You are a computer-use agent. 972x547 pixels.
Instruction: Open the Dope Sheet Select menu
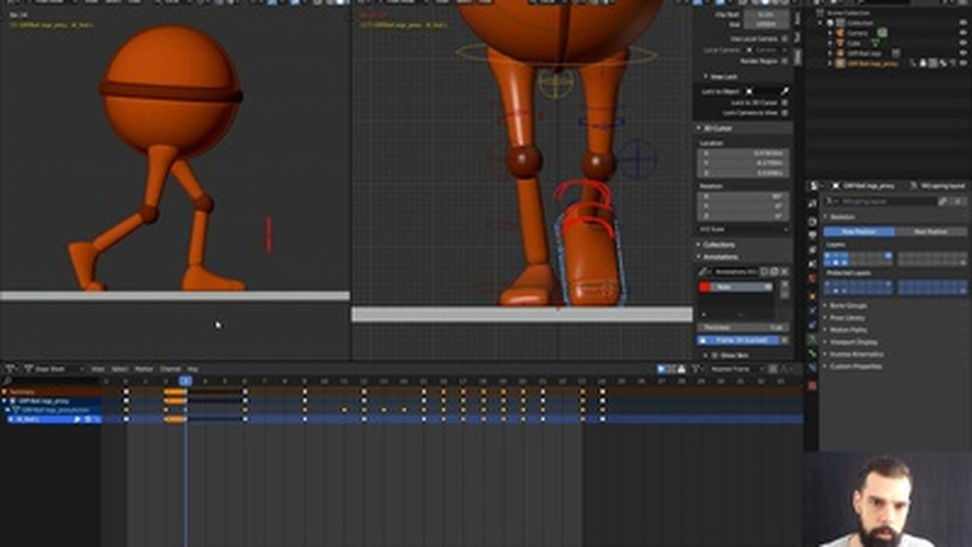(119, 369)
